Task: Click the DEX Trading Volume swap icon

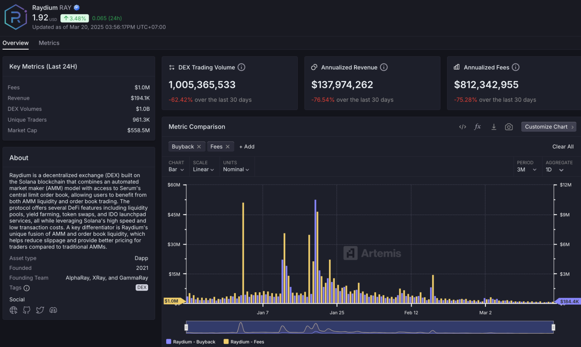Action: point(172,67)
